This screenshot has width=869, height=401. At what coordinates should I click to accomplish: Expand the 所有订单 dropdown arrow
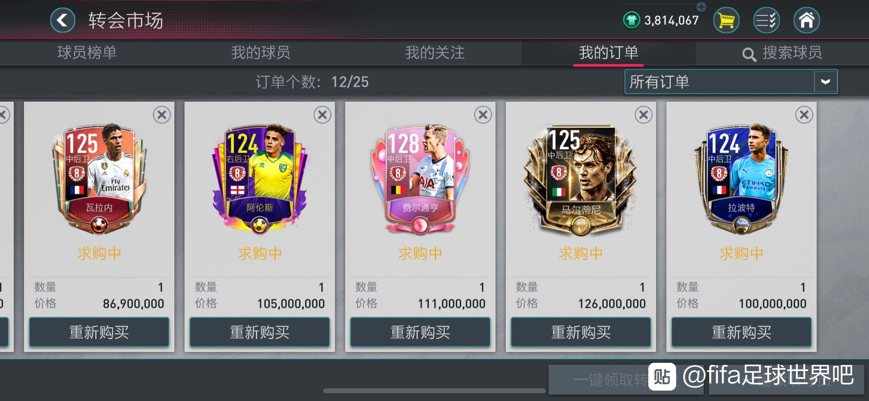(825, 82)
